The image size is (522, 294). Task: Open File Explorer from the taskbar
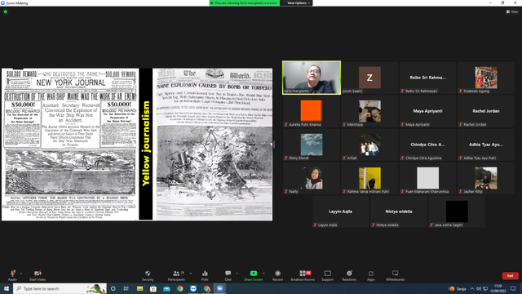pyautogui.click(x=139, y=288)
